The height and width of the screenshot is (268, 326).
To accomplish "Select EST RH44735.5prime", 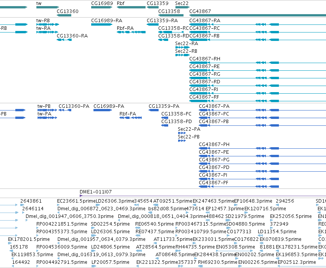I will tap(195, 247).
